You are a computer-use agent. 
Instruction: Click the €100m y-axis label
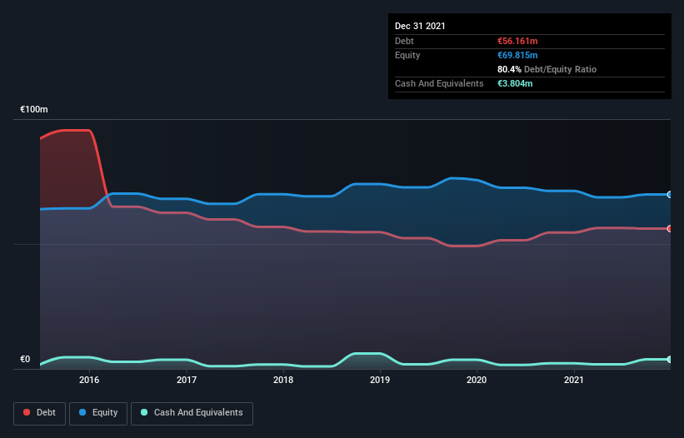pyautogui.click(x=34, y=109)
